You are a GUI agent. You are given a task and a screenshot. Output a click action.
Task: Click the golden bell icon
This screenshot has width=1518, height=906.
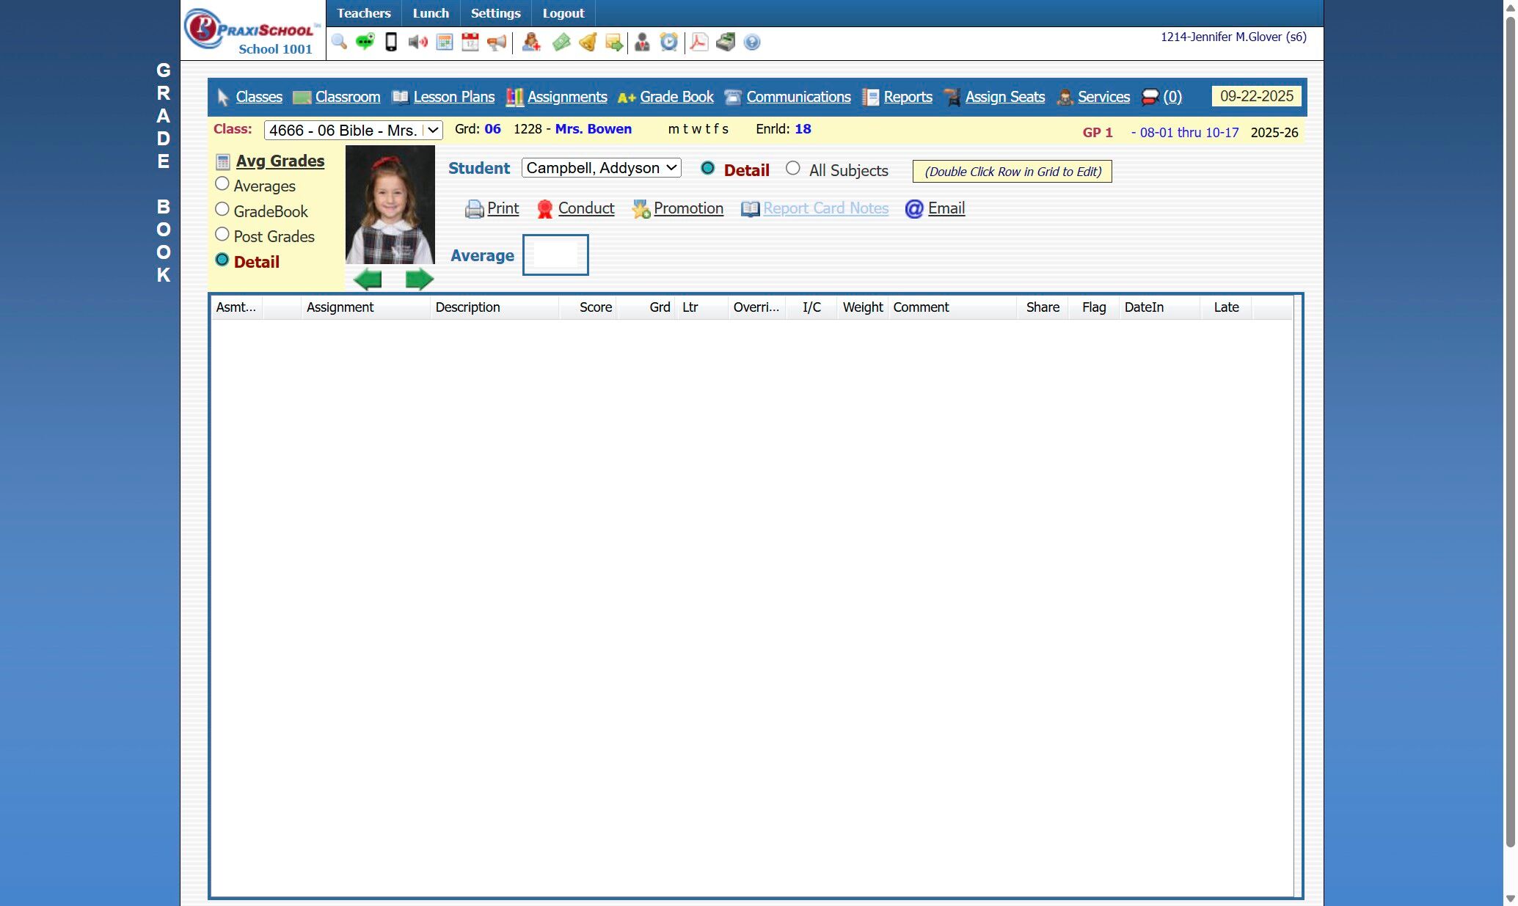(x=588, y=42)
